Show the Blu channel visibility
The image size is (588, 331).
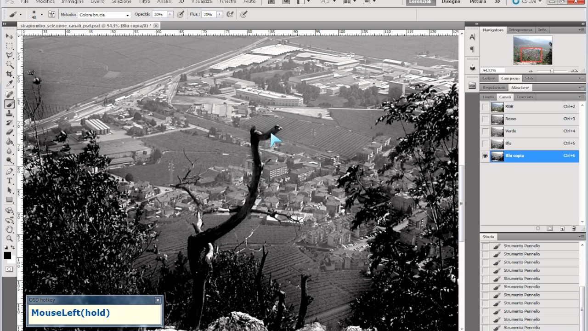[x=485, y=143]
